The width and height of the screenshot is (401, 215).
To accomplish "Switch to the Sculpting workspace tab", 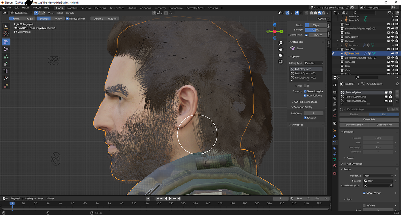I will pyautogui.click(x=86, y=8).
